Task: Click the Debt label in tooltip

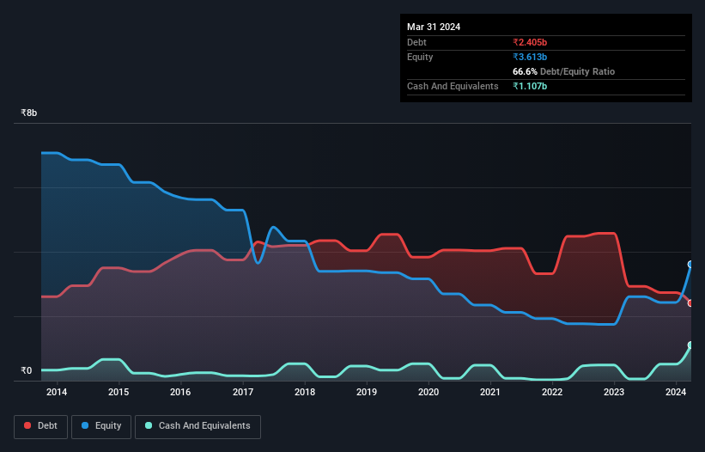Action: [416, 42]
